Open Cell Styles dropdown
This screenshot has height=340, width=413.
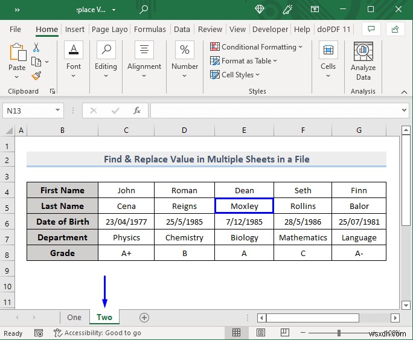235,75
